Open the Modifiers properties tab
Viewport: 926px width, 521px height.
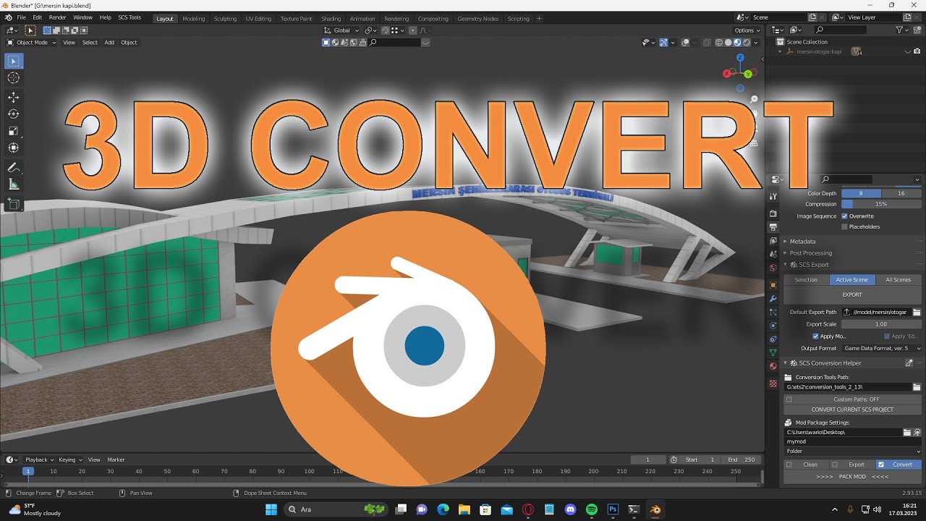(x=773, y=299)
